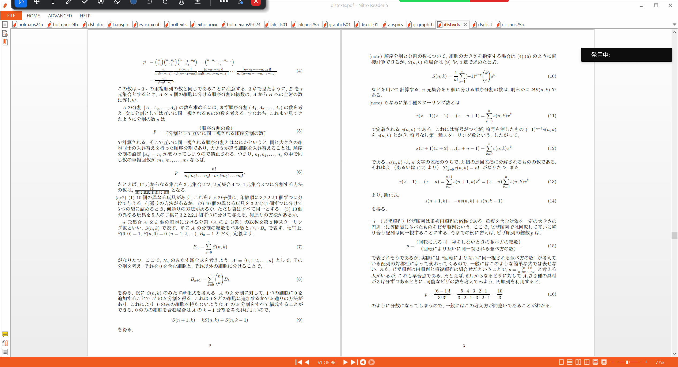The image size is (678, 367).
Task: Click the 77% zoom level
Action: pos(660,362)
